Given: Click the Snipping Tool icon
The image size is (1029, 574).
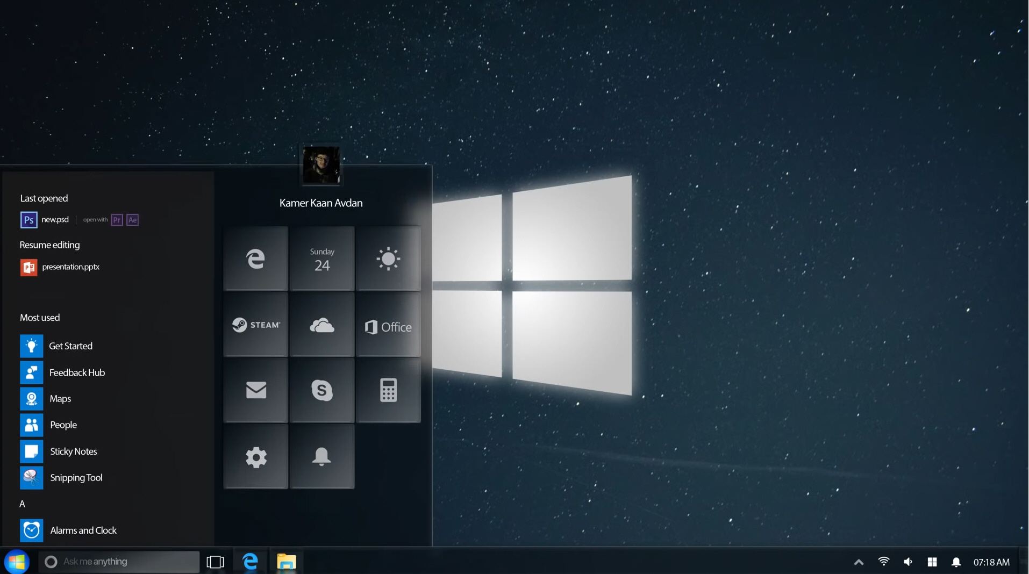Looking at the screenshot, I should [x=32, y=478].
